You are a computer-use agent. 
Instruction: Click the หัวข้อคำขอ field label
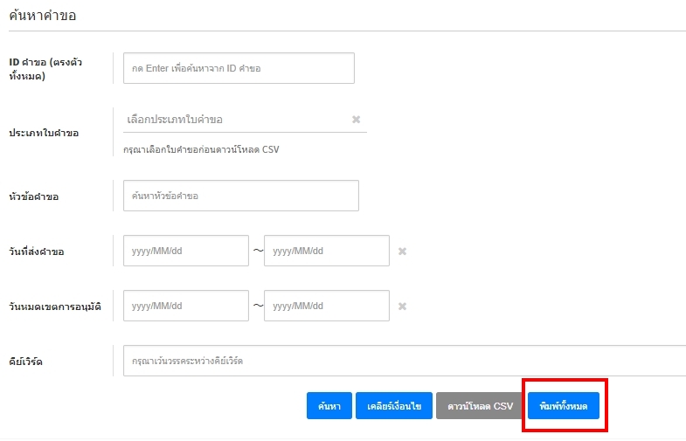pos(34,196)
